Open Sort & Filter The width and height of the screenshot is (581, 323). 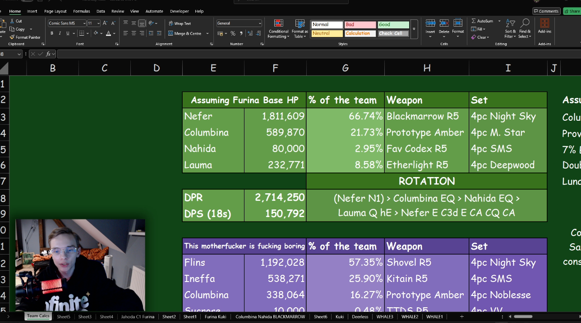point(510,28)
